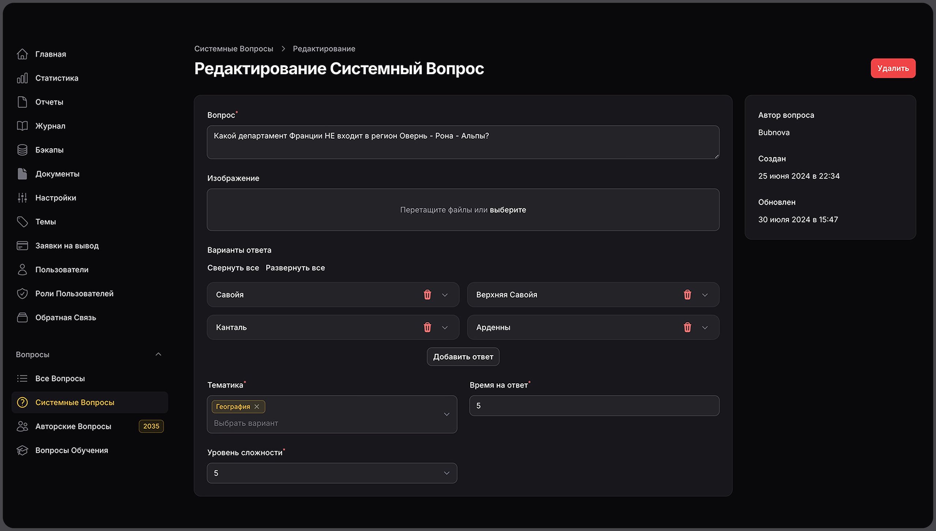Click the Вопросы Обучения graduation cap icon
This screenshot has width=936, height=531.
tap(22, 451)
